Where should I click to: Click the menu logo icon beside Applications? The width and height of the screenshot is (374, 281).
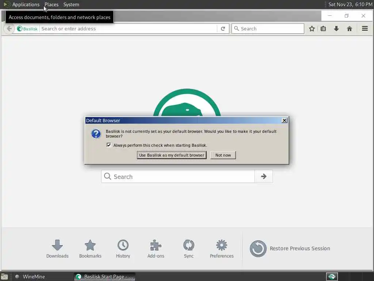tap(7, 4)
